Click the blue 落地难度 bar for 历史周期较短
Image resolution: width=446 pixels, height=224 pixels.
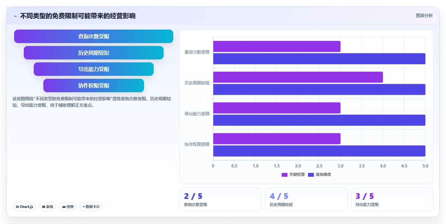(x=319, y=89)
